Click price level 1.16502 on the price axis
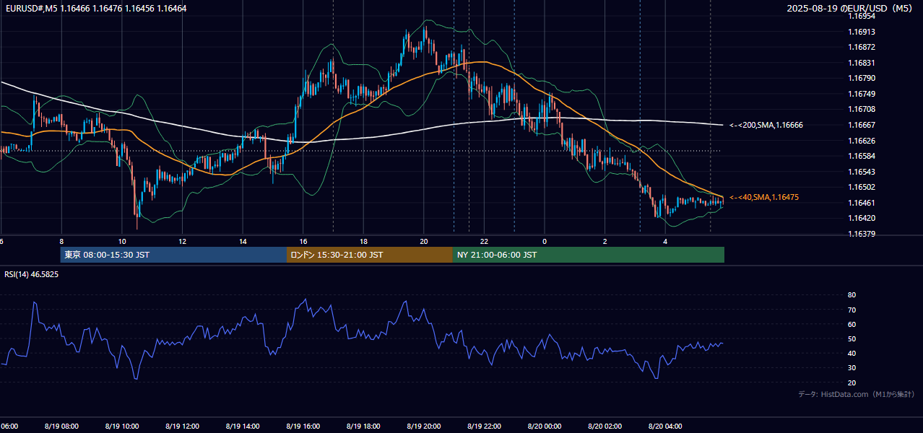 coord(861,187)
